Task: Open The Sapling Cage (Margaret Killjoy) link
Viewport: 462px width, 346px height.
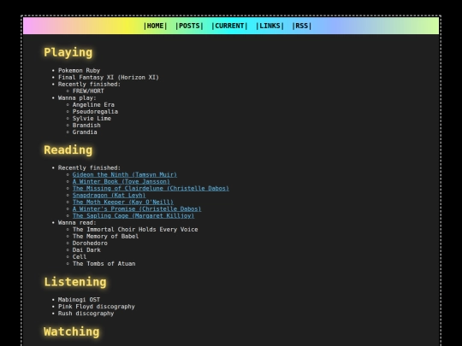Action: pyautogui.click(x=133, y=215)
